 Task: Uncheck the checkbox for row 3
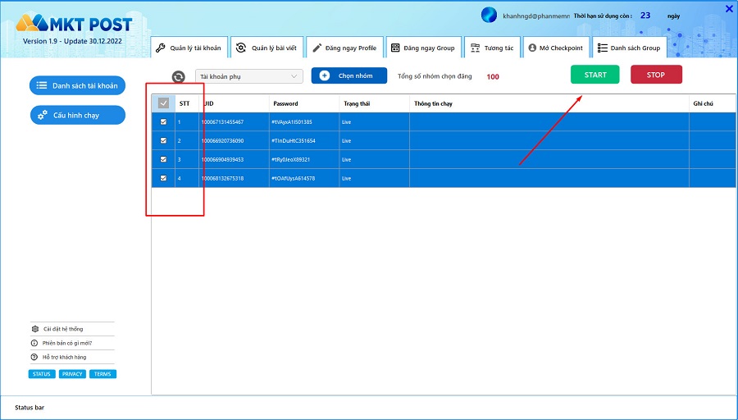[x=163, y=160]
